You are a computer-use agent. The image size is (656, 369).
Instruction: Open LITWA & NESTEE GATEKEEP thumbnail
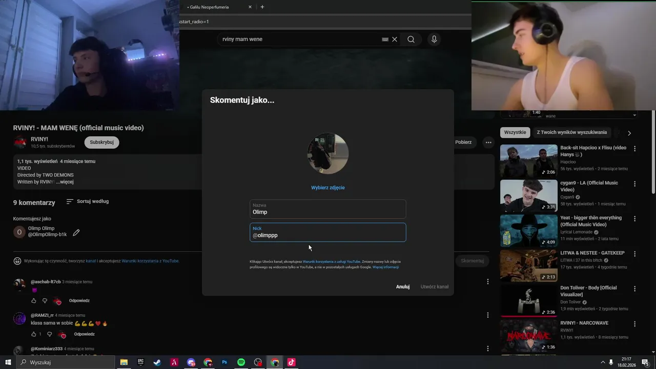(x=528, y=266)
